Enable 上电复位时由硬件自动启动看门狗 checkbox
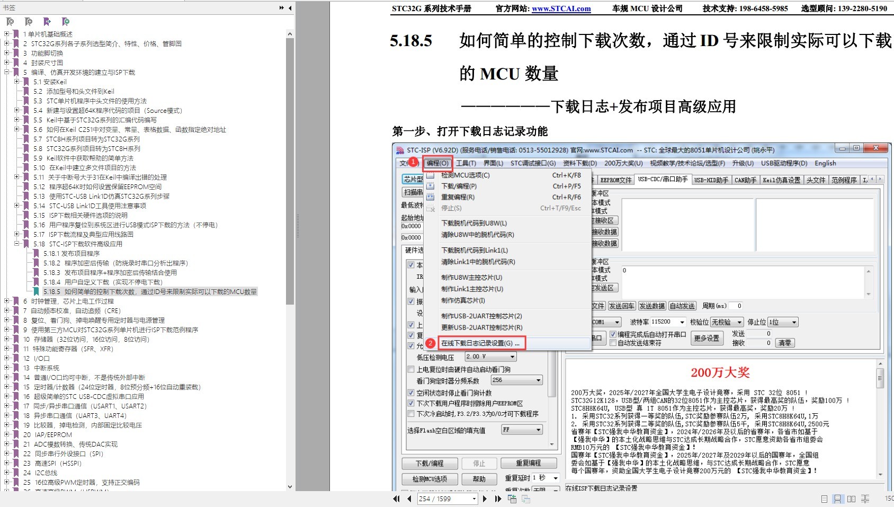Image resolution: width=894 pixels, height=507 pixels. pos(411,369)
